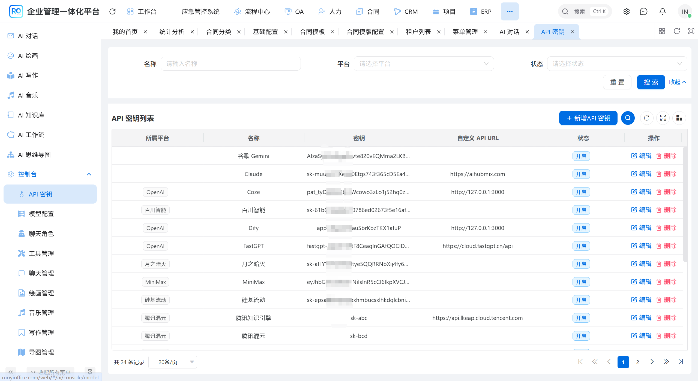This screenshot has width=698, height=381.
Task: Delete the FastGPT row
Action: [666, 246]
